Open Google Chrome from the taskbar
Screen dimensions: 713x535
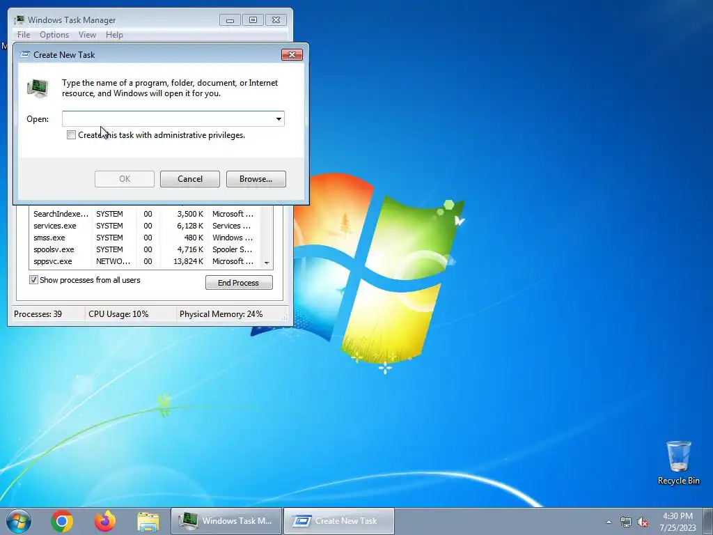point(62,521)
